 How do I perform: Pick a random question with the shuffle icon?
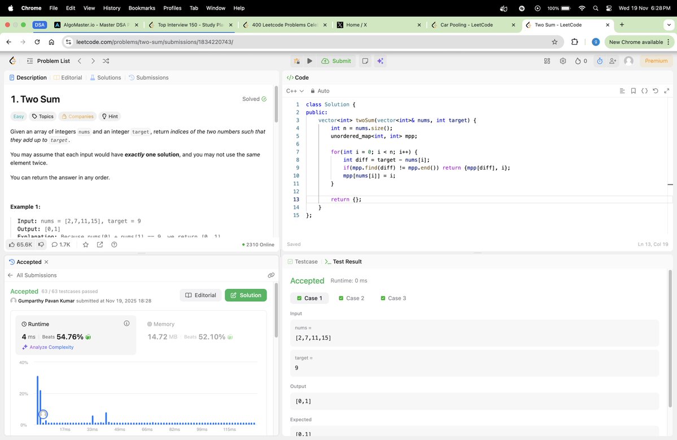(105, 61)
